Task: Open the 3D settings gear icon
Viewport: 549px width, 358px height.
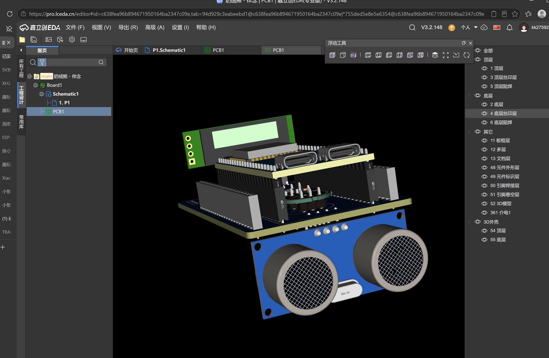Action: [72, 39]
